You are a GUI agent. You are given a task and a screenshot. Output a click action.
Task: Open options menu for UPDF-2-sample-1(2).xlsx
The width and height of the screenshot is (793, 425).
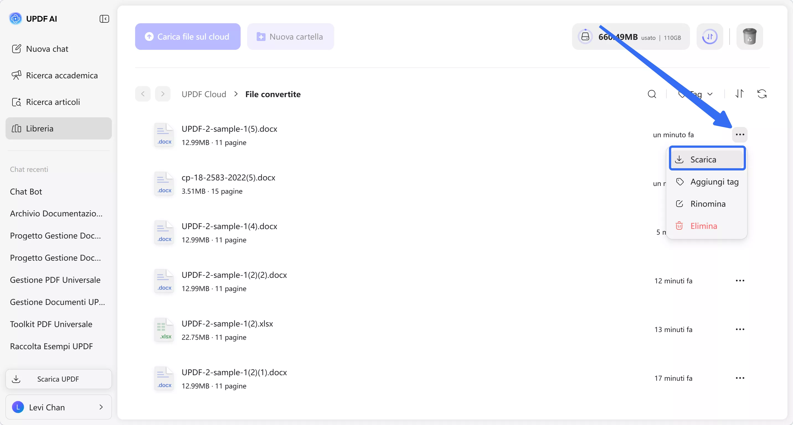click(740, 329)
